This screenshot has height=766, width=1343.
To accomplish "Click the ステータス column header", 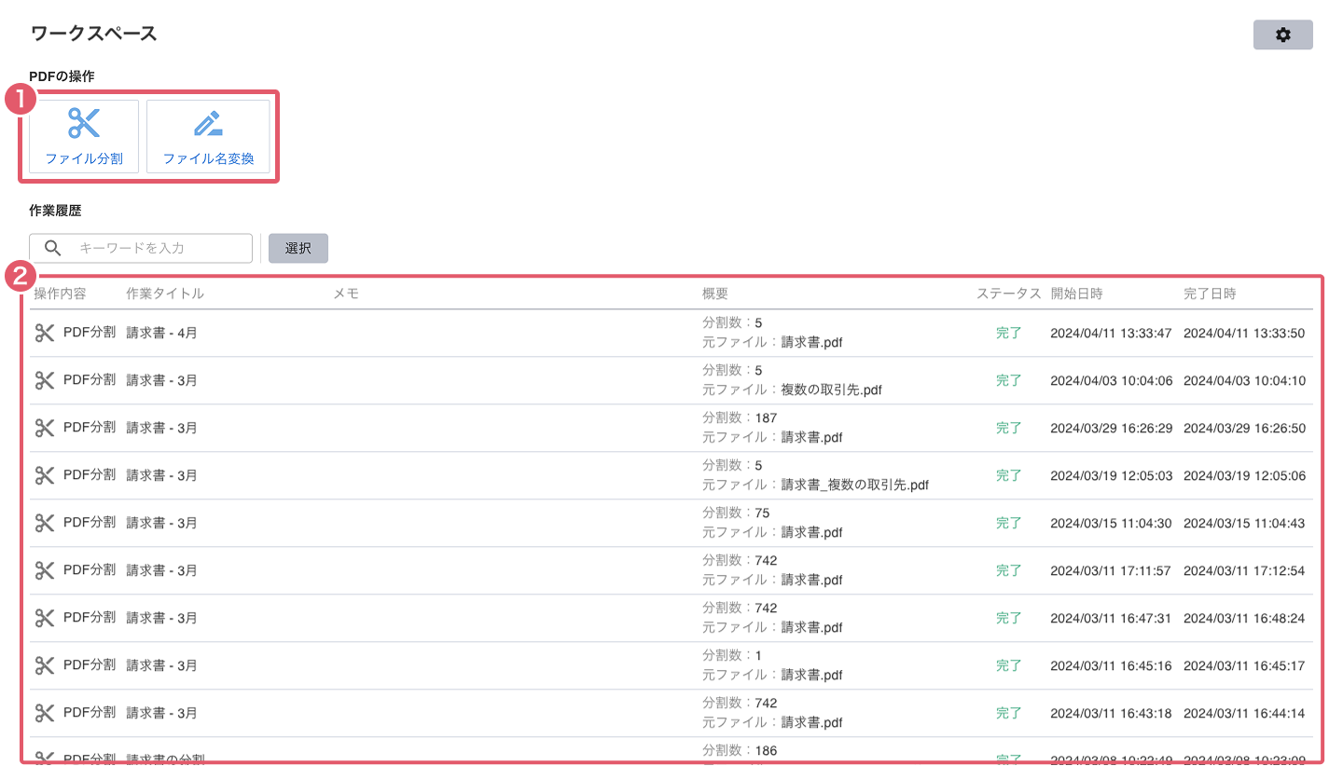I will click(1008, 294).
